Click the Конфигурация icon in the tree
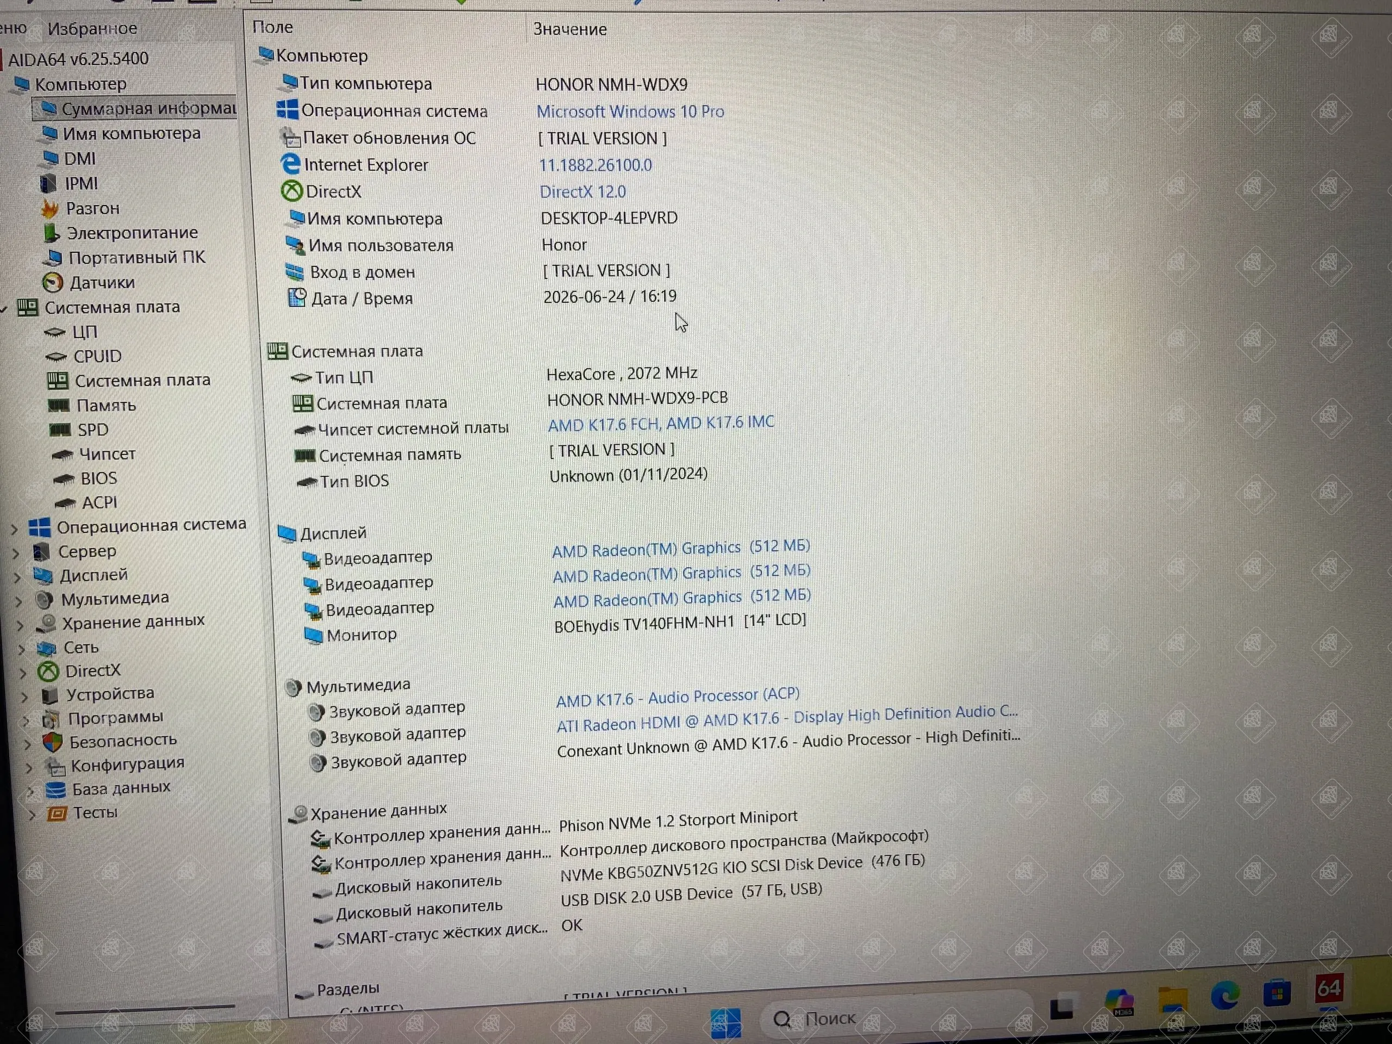This screenshot has width=1392, height=1044. pyautogui.click(x=55, y=767)
